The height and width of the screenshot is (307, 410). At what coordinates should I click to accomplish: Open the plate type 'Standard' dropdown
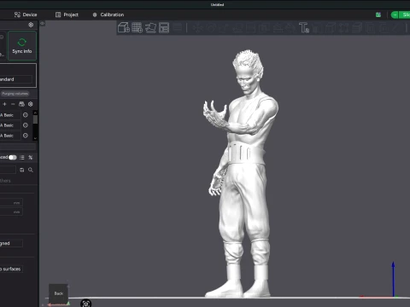click(x=15, y=79)
